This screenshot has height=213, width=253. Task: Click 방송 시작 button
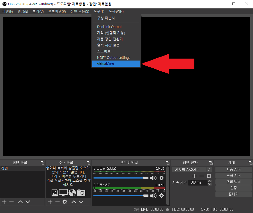click(x=233, y=170)
